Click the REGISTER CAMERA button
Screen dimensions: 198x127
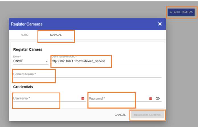point(147,115)
